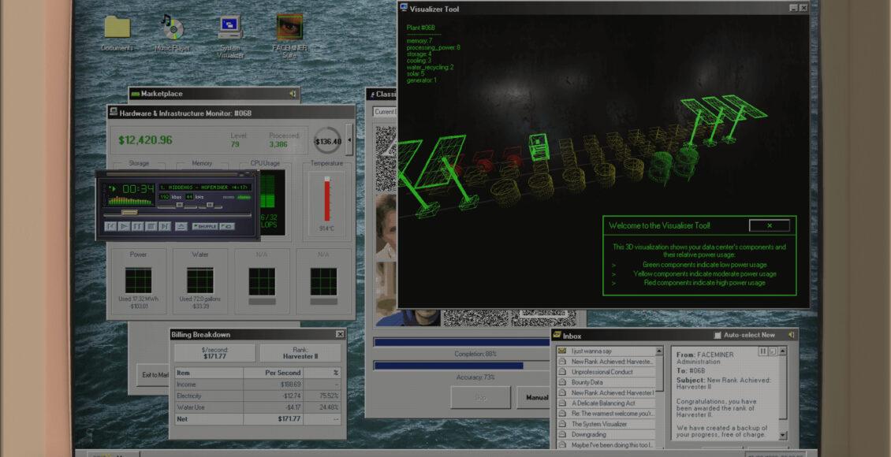This screenshot has height=457, width=891.
Task: Open the Documents folder on desktop
Action: (x=117, y=28)
